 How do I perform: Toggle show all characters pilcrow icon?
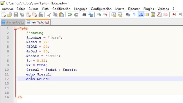[x=134, y=15]
